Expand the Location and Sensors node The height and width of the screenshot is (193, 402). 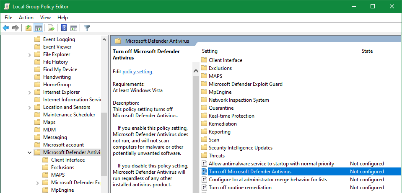[29, 107]
